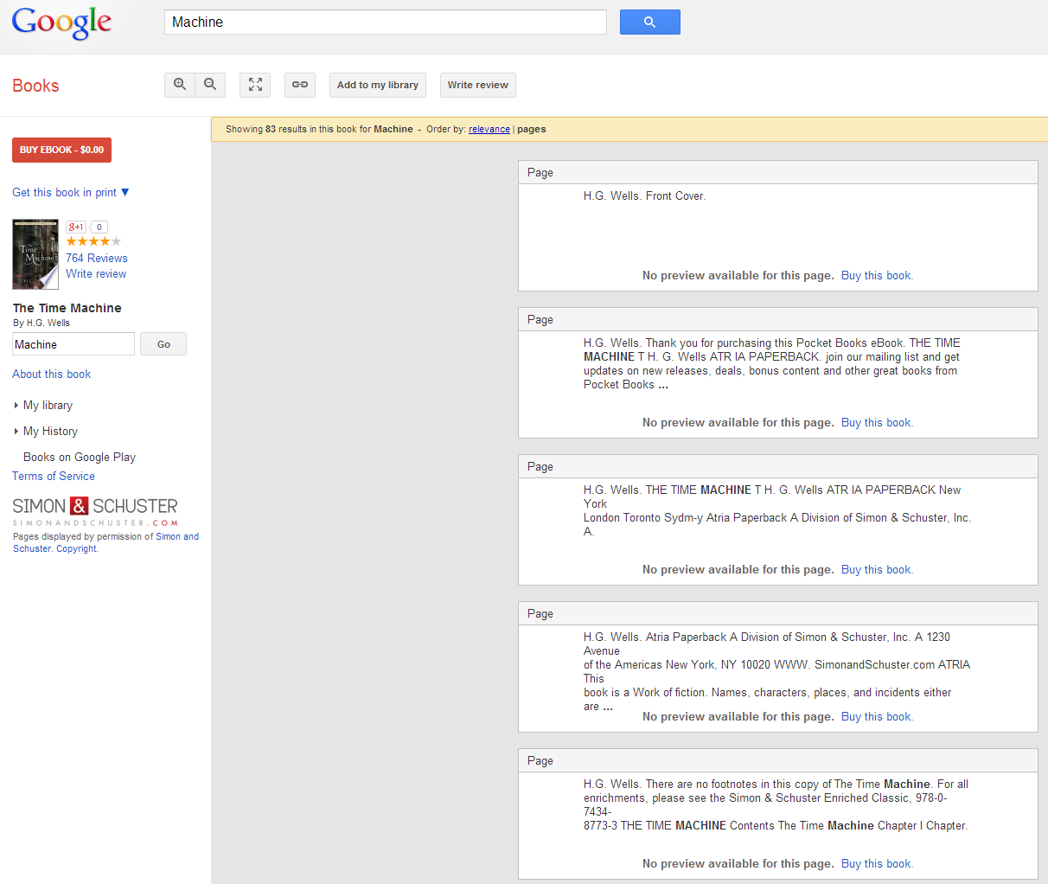
Task: Open Books on Google Play
Action: pyautogui.click(x=80, y=457)
